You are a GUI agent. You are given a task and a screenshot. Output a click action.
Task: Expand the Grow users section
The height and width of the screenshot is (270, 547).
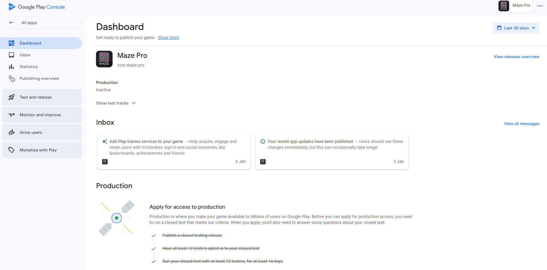[x=42, y=132]
